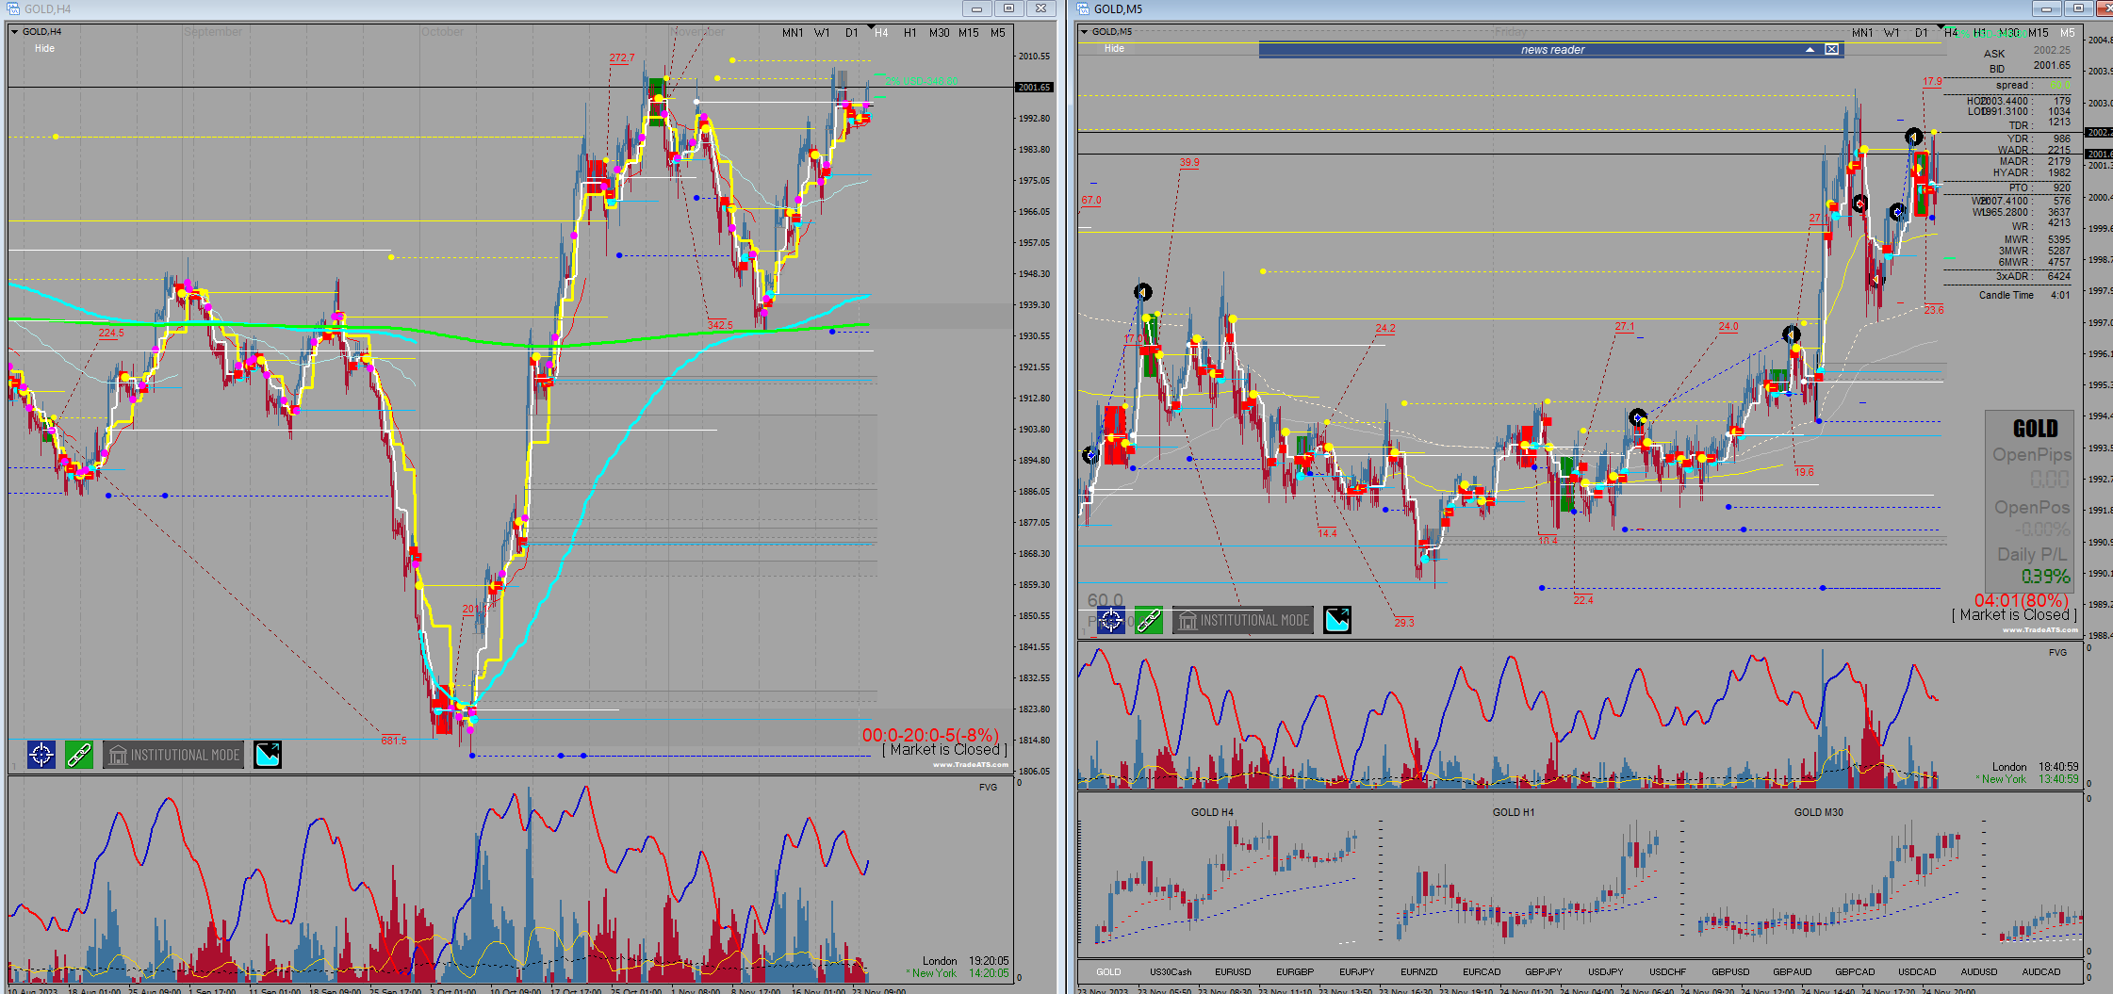
Task: Click the BID price 2001.65
Action: click(2052, 66)
